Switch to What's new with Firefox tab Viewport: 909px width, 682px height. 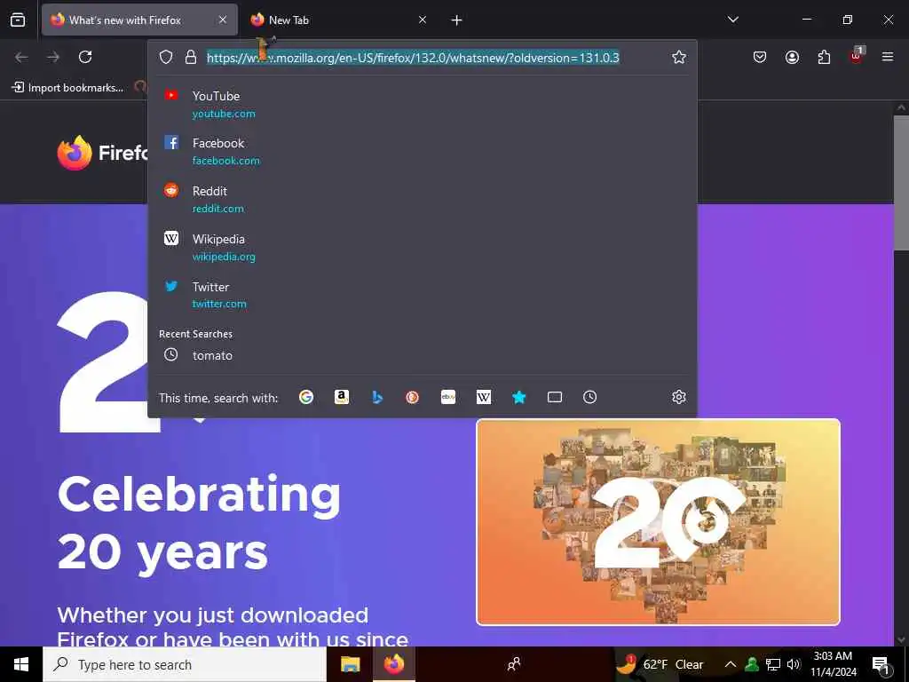tap(139, 20)
